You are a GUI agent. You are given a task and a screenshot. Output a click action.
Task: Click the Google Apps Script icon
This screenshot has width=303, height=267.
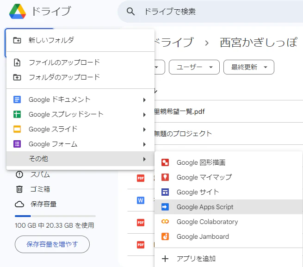tap(165, 207)
